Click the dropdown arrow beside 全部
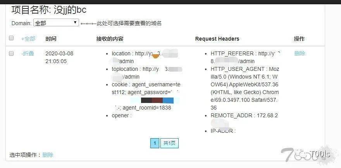This screenshot has height=168, width=341. [75, 22]
